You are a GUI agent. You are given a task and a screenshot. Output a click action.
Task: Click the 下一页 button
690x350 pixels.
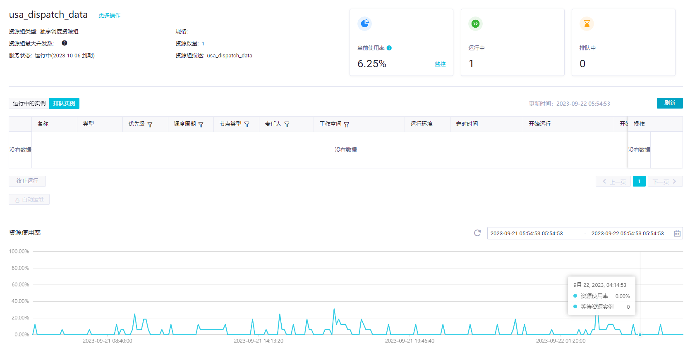665,181
